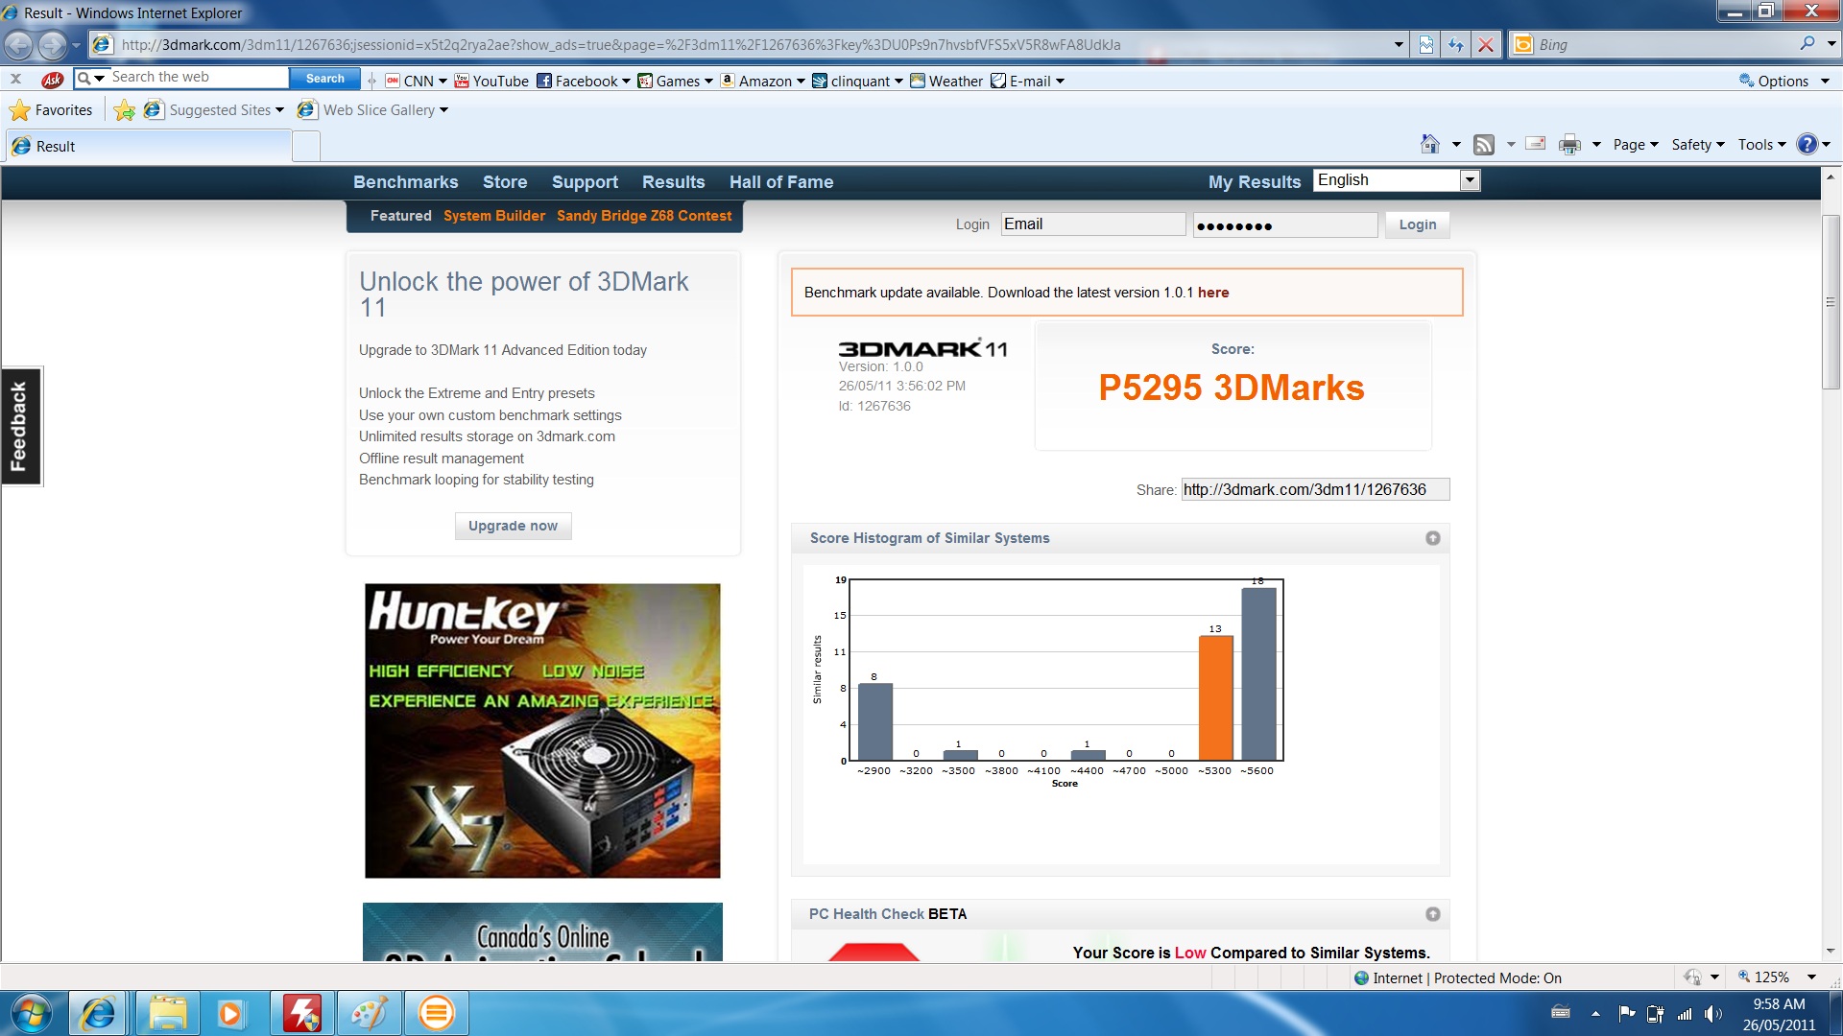Open the Sandy Bridge Z68 Contest link
1843x1036 pixels.
point(644,216)
